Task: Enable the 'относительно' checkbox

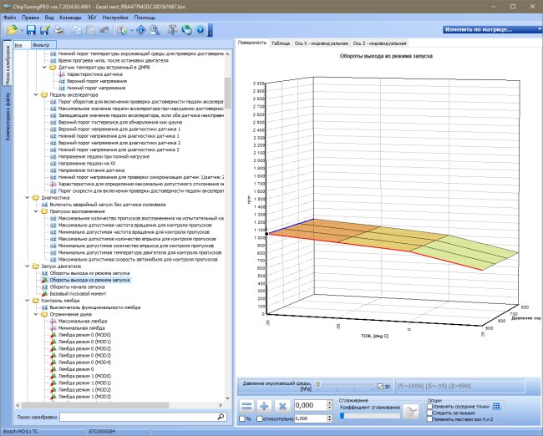Action: point(260,418)
